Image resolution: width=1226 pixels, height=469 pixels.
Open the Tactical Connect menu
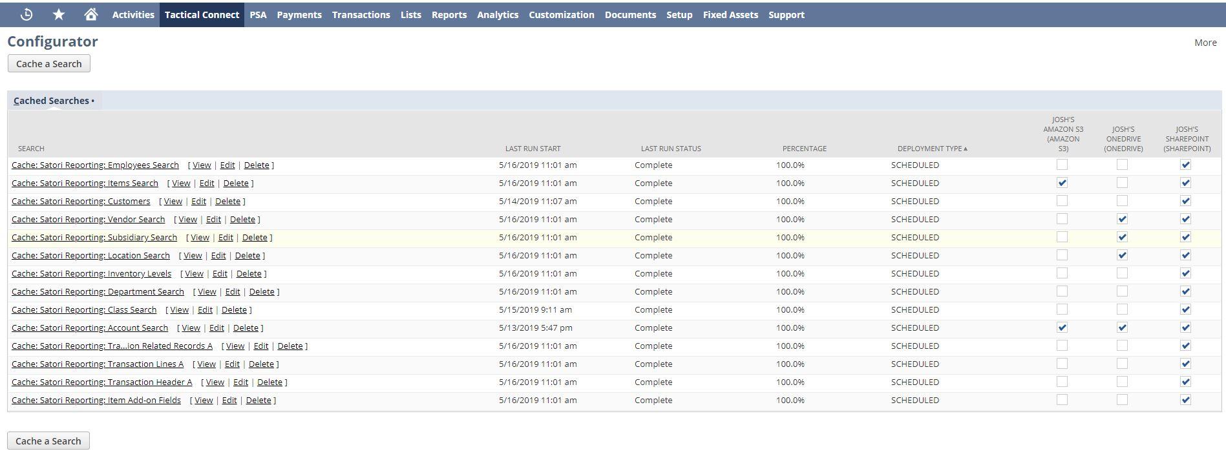coord(202,14)
